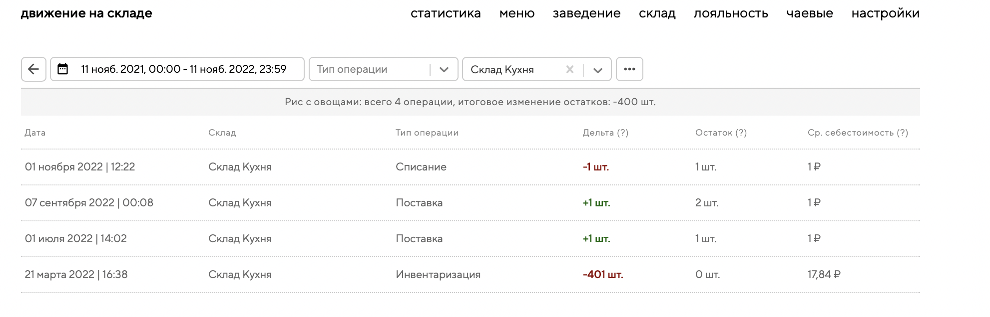Click the back arrow button
This screenshot has height=317, width=990.
33,69
